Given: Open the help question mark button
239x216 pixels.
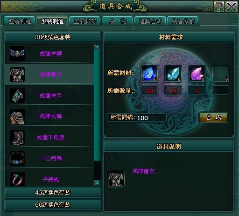Looking at the screenshot, I should (x=219, y=7).
